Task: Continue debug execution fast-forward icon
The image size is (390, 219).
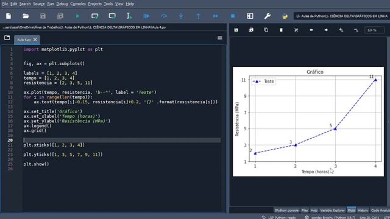Action: [x=215, y=16]
